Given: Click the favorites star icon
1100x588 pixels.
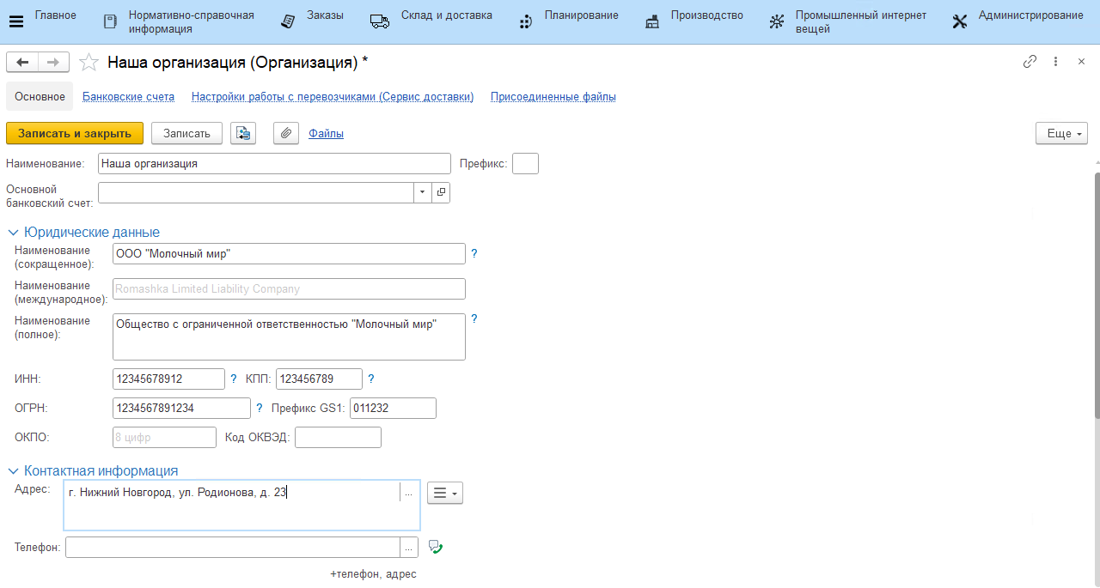Looking at the screenshot, I should coord(89,62).
